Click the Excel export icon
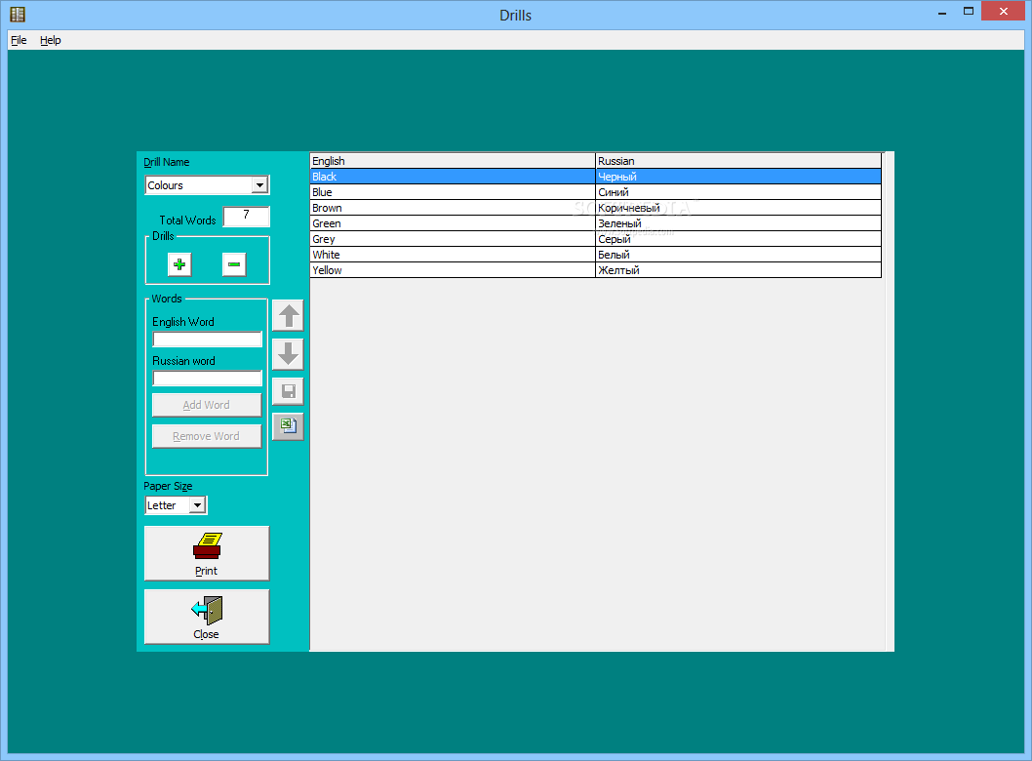1032x761 pixels. [288, 426]
